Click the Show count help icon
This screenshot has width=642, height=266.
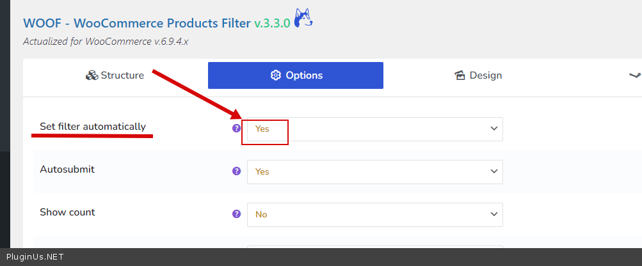coord(236,214)
